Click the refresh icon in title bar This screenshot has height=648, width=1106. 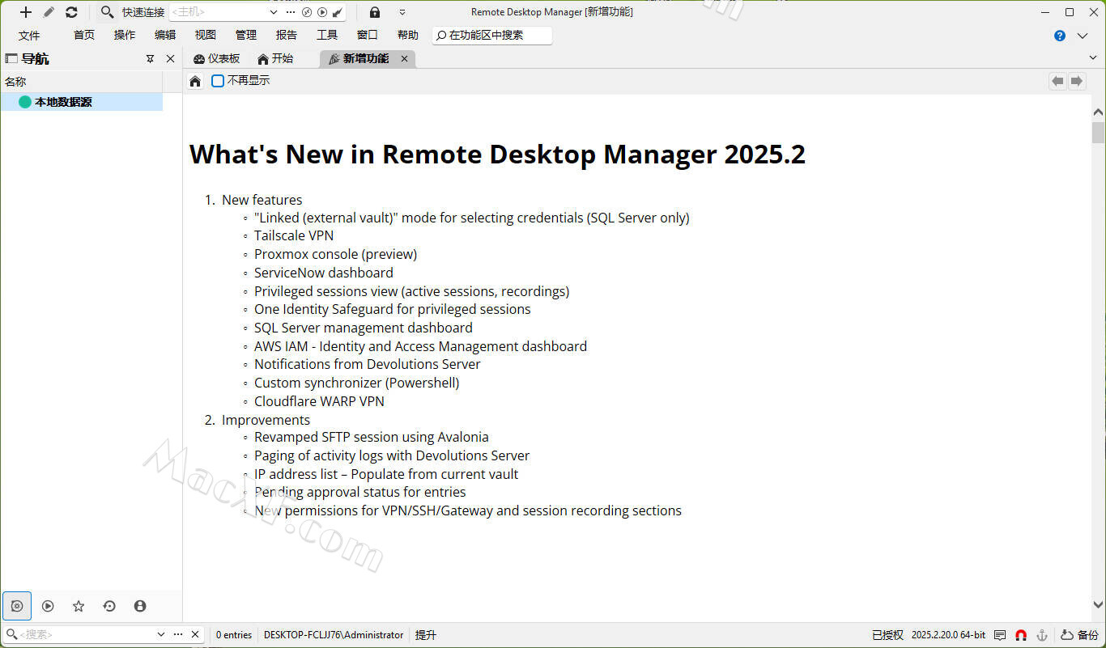pos(71,12)
